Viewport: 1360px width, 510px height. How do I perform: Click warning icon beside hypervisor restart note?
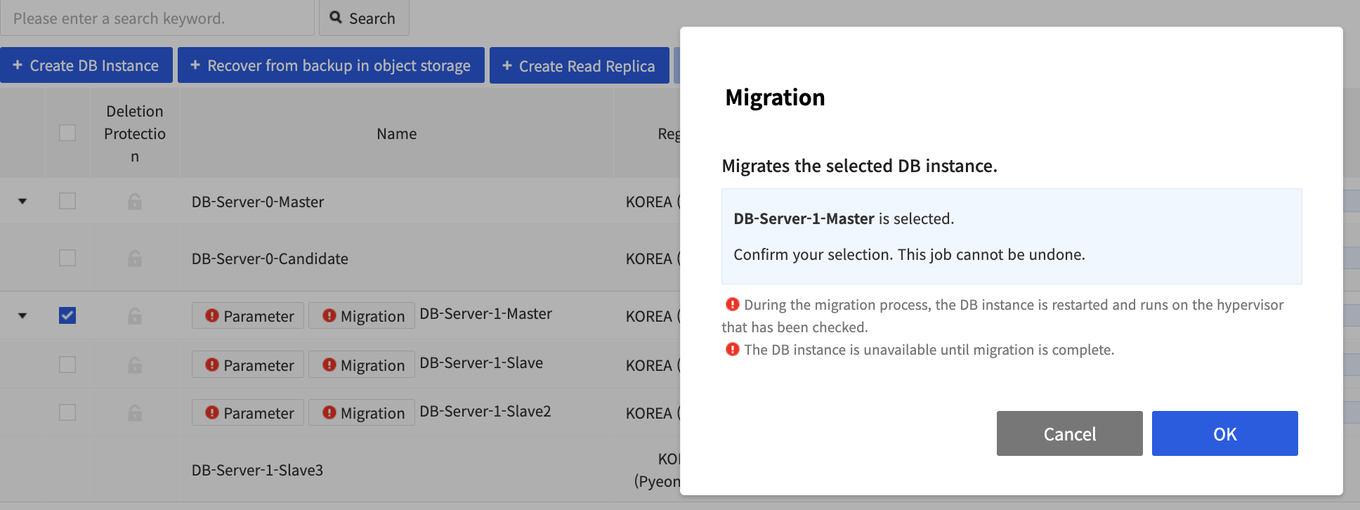[733, 304]
